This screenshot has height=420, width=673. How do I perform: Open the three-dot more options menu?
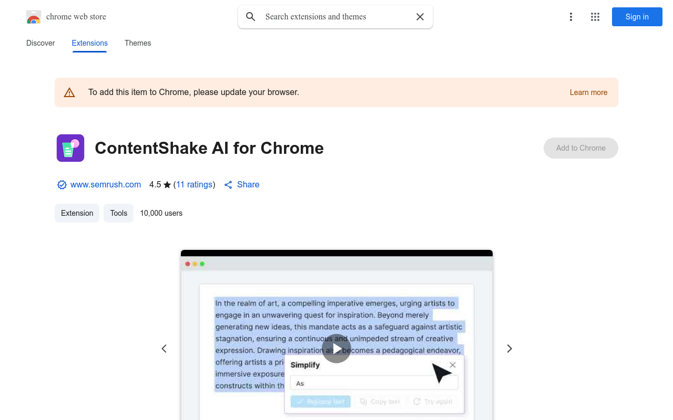[570, 17]
